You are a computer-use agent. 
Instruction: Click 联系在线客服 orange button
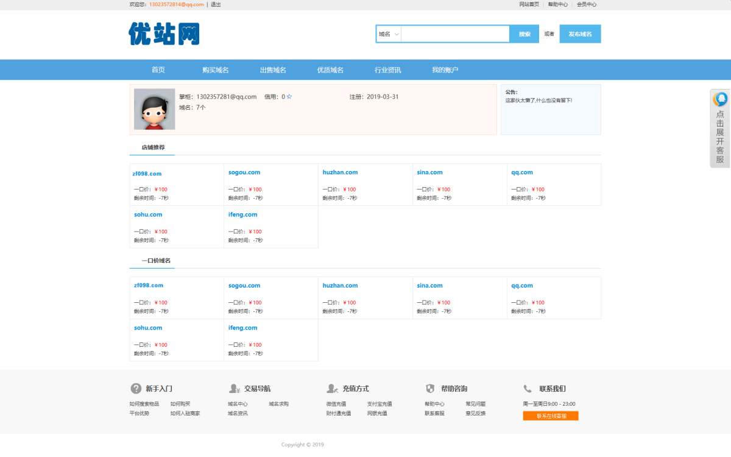pyautogui.click(x=551, y=416)
